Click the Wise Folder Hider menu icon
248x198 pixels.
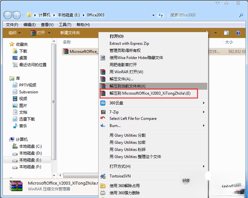point(103,58)
